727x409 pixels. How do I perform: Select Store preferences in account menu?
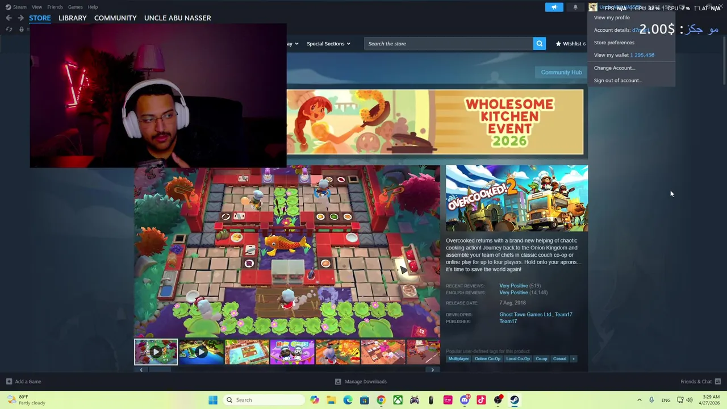pos(614,43)
